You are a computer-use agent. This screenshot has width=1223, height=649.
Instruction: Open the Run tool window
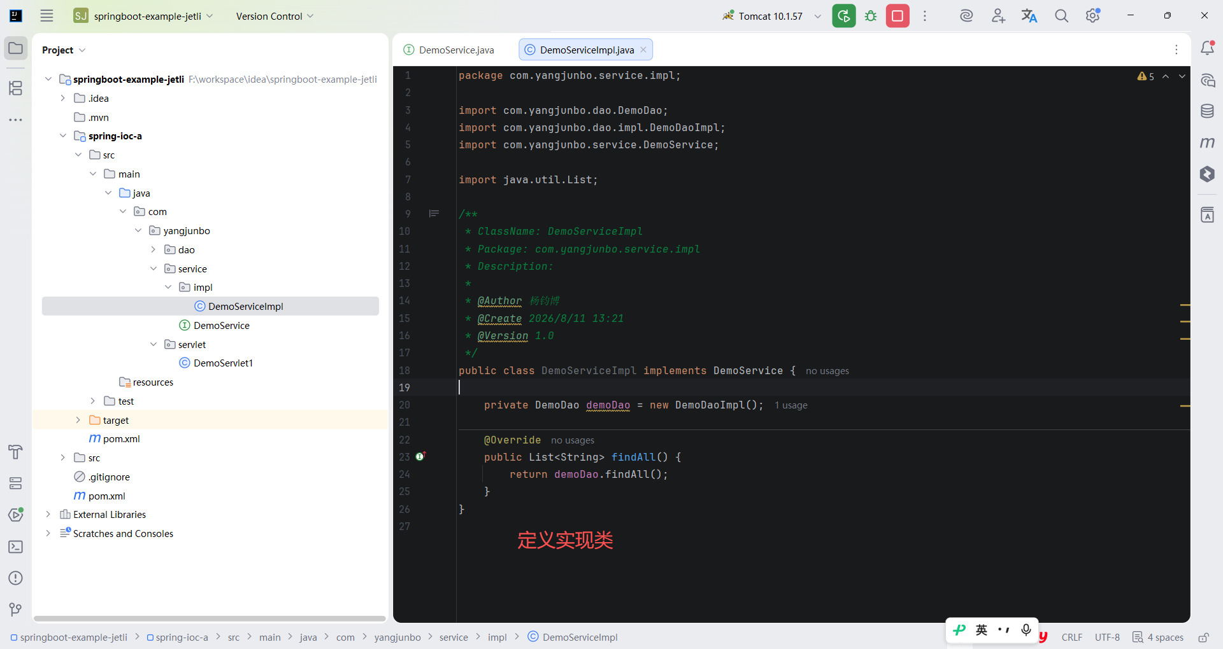[x=16, y=515]
